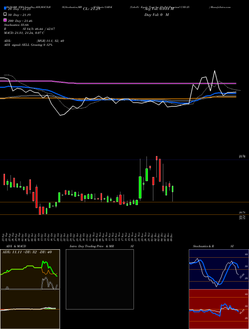
Task: Open the ManafaSutra.com link at top right
Action: 220,7
